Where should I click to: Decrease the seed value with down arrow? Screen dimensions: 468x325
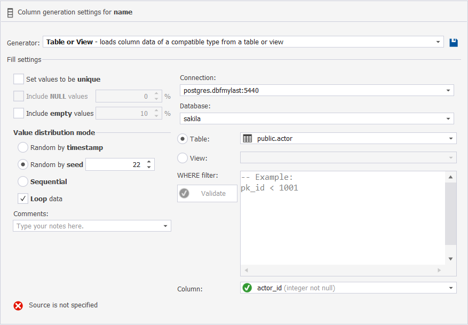149,168
